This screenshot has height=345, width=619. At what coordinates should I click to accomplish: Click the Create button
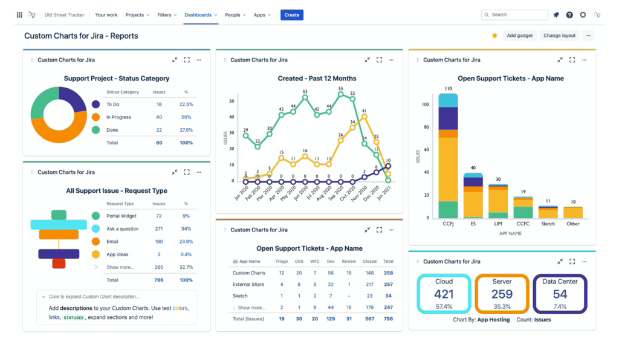tap(292, 15)
